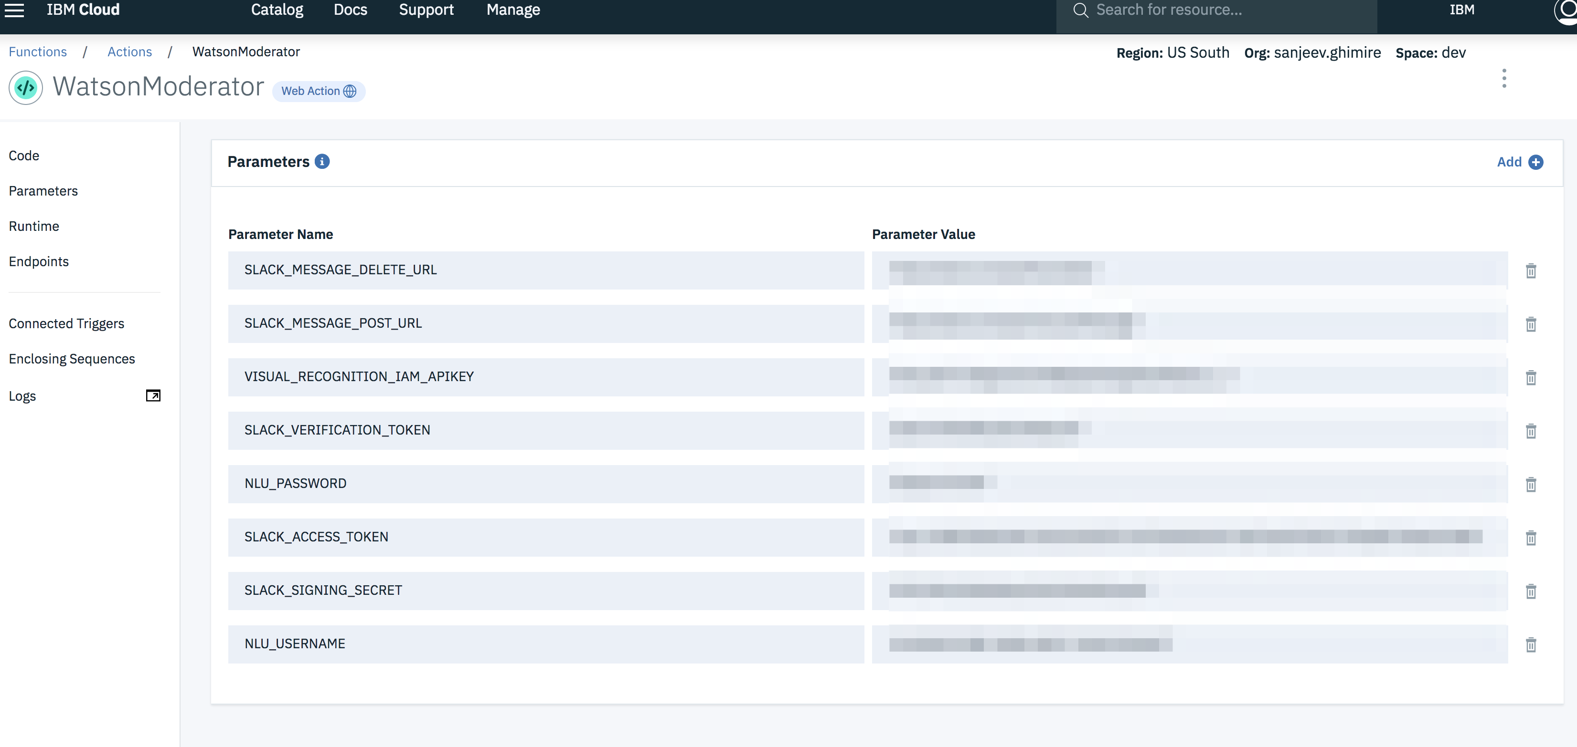Viewport: 1577px width, 747px height.
Task: Click the WatsonModerator breadcrumb text
Action: 246,52
